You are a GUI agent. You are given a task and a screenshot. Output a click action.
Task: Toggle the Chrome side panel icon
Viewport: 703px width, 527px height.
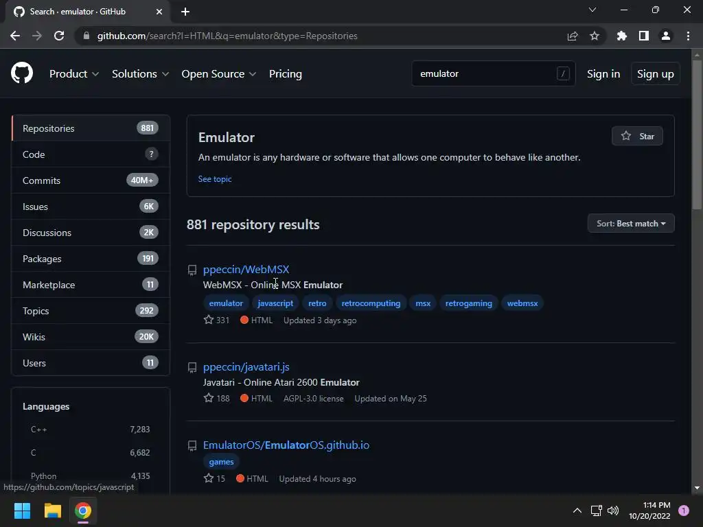[x=644, y=36]
